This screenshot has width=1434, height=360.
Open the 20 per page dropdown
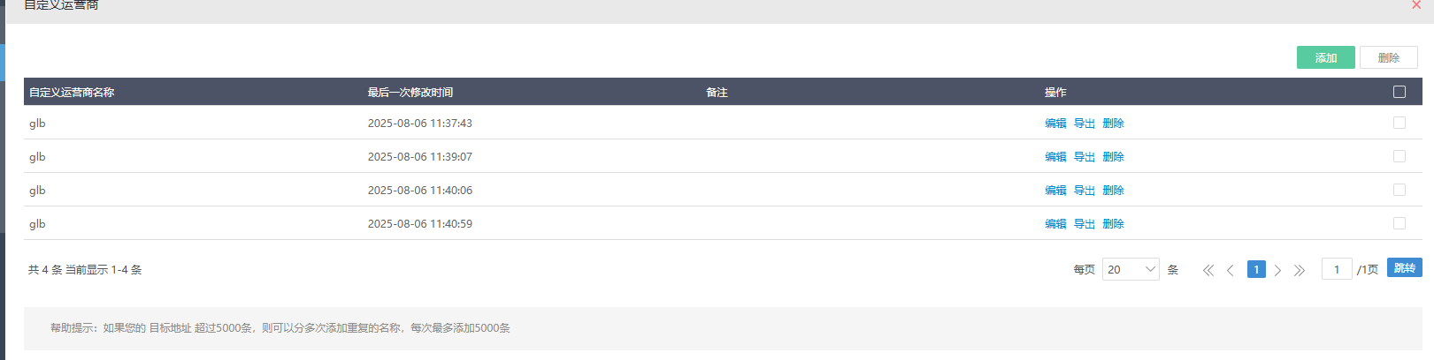coord(1131,269)
